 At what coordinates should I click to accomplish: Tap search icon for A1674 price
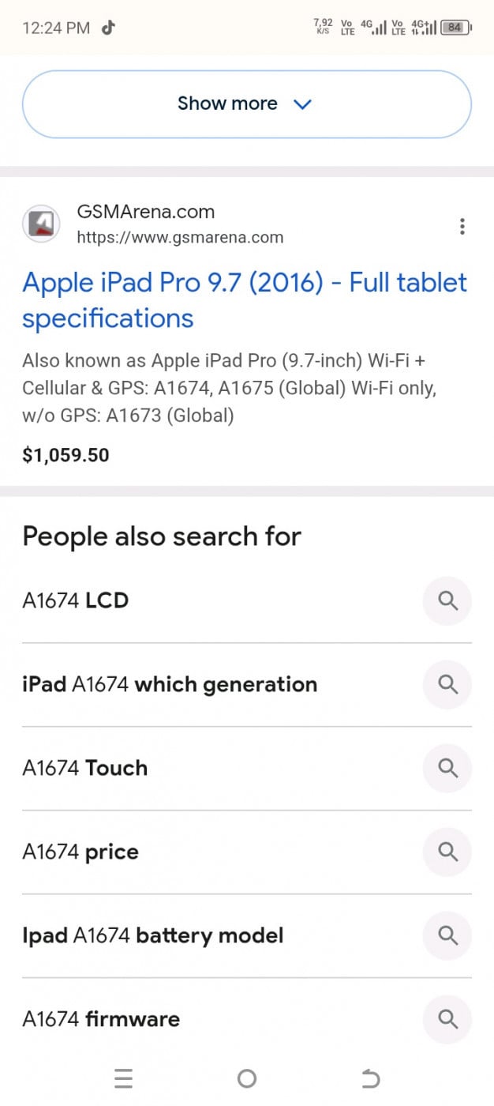pyautogui.click(x=447, y=852)
